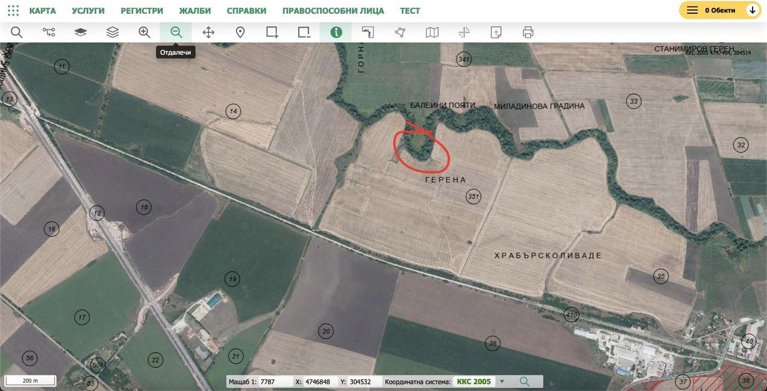Select the measure ruler tool
The image size is (767, 391).
(x=368, y=32)
